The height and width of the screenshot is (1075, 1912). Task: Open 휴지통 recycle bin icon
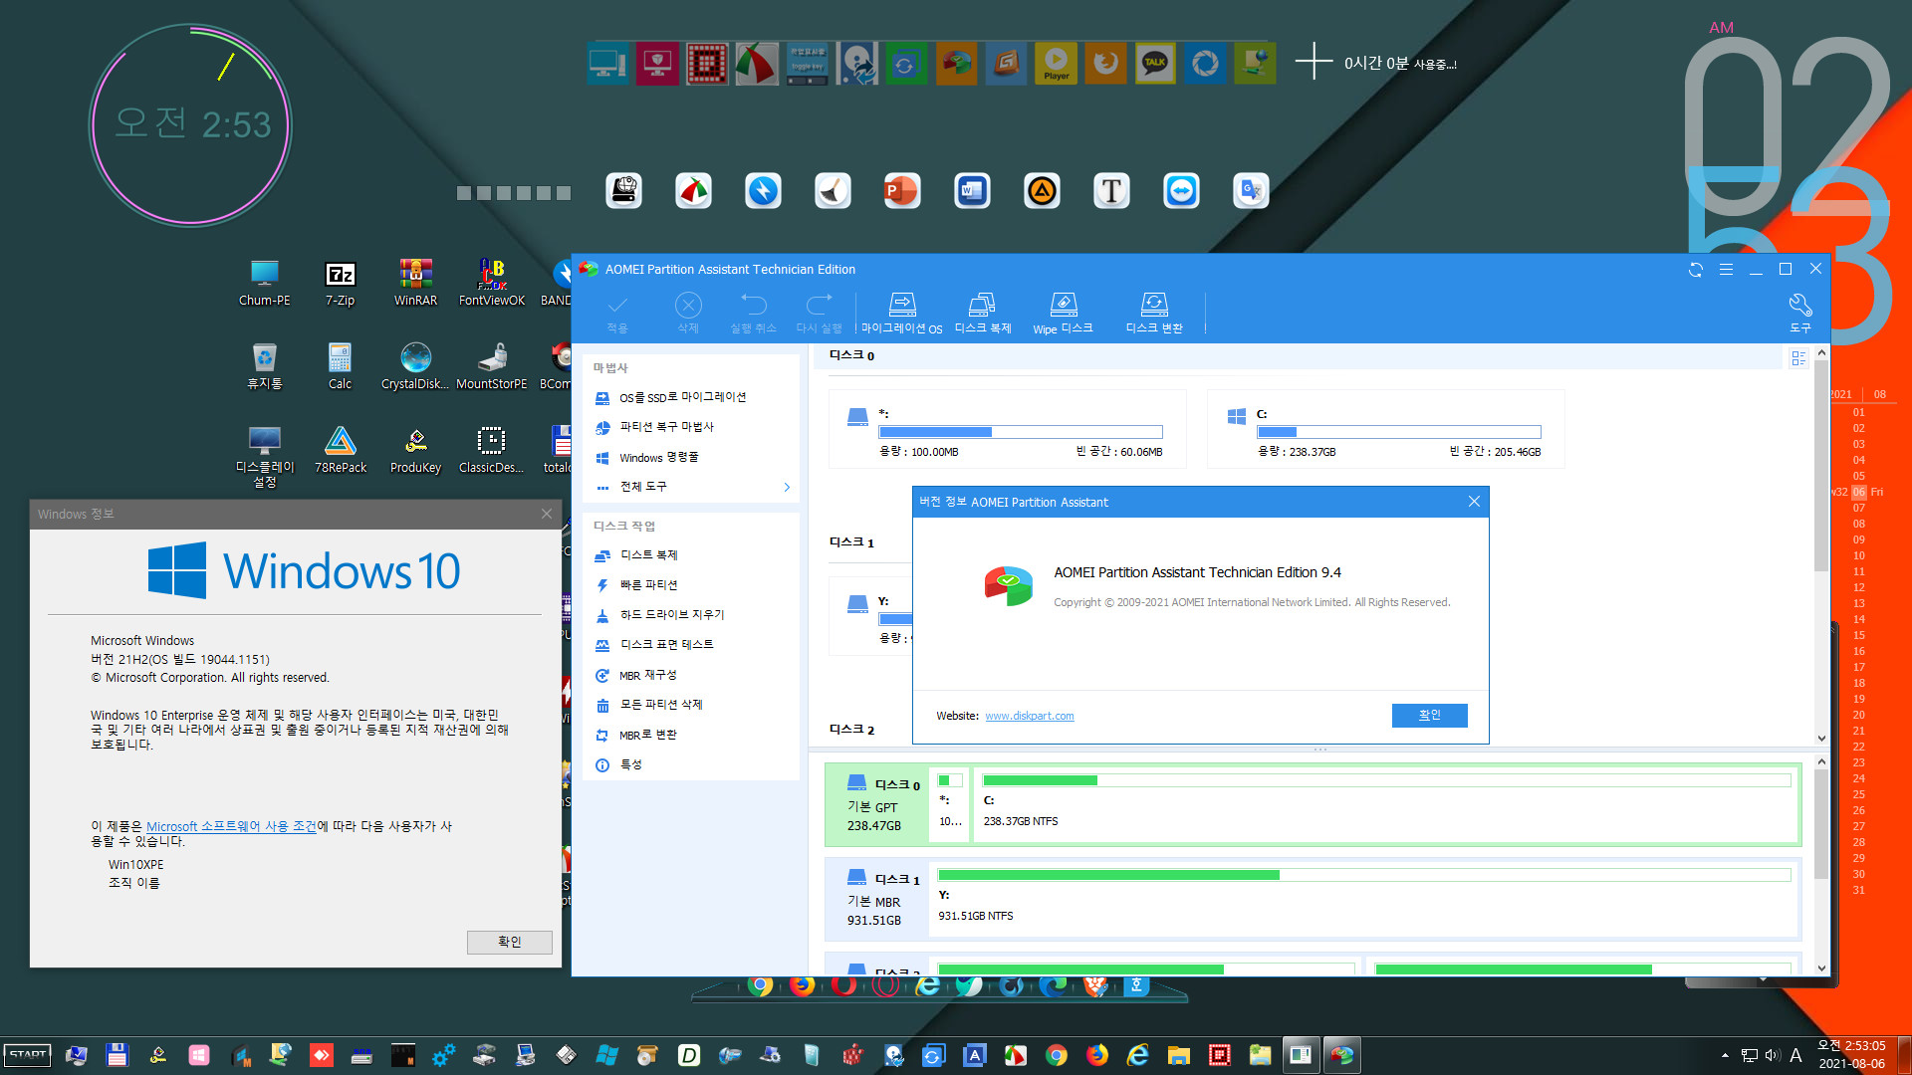(264, 366)
